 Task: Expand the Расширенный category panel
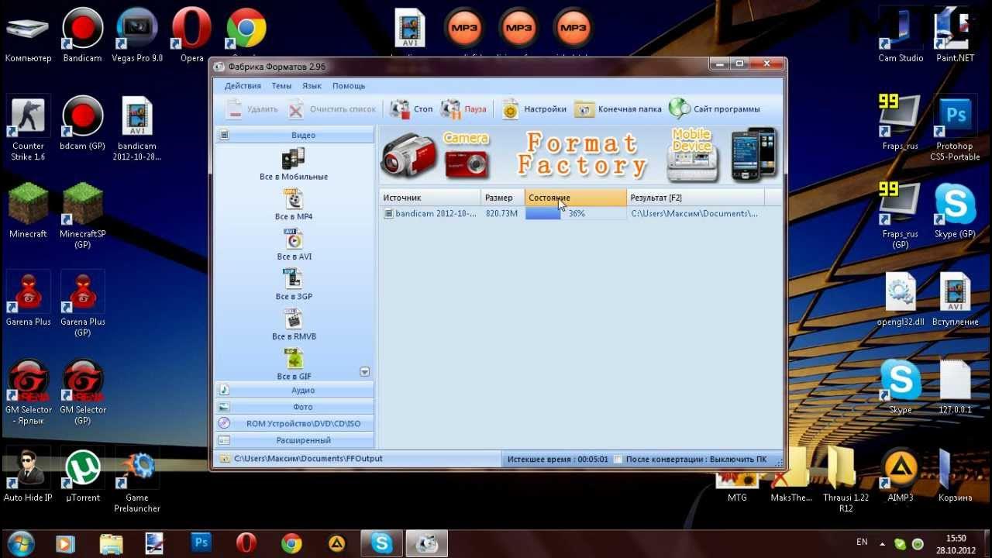tap(294, 440)
